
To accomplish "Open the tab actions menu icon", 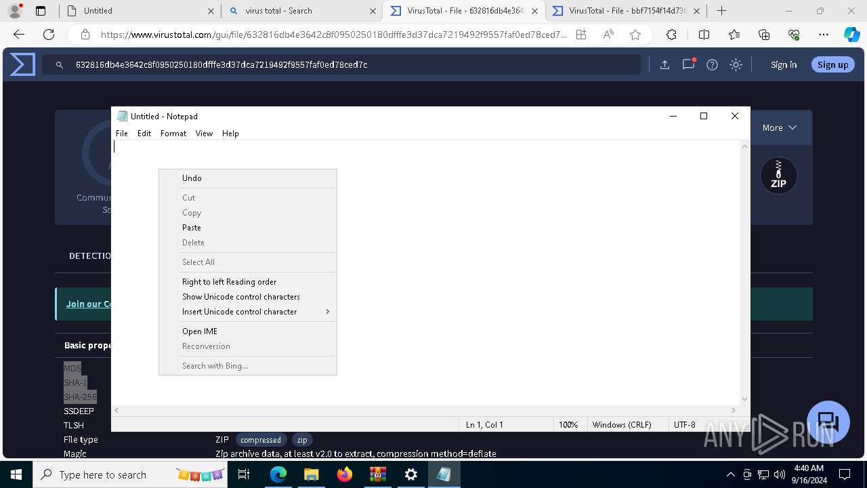I will (x=41, y=11).
